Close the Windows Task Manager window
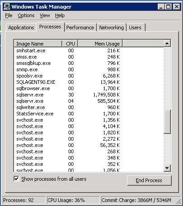183x206 pixels. 176,7
